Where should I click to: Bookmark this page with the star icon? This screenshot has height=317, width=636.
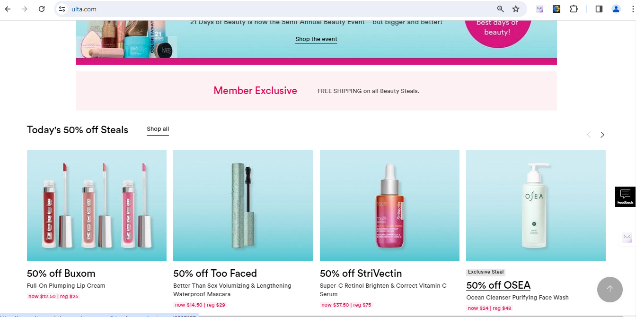516,9
